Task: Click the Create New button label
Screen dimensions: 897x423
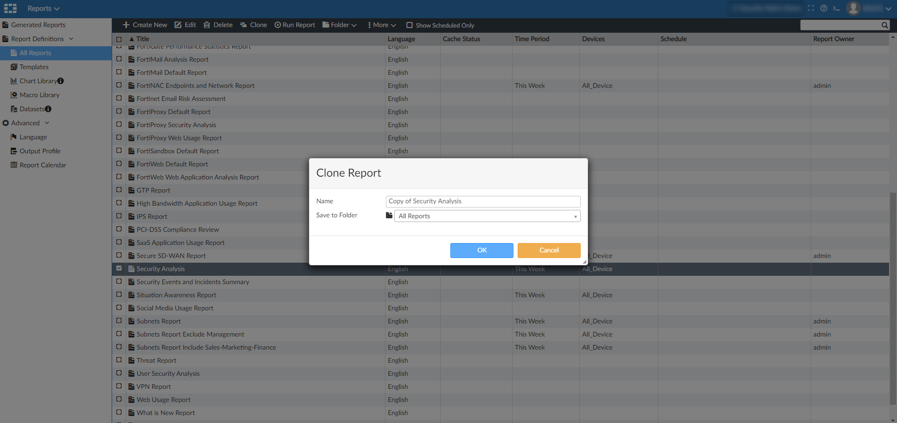Action: 149,25
